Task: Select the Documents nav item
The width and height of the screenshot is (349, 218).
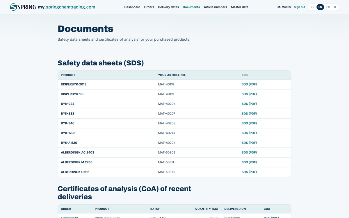Action: click(x=191, y=7)
